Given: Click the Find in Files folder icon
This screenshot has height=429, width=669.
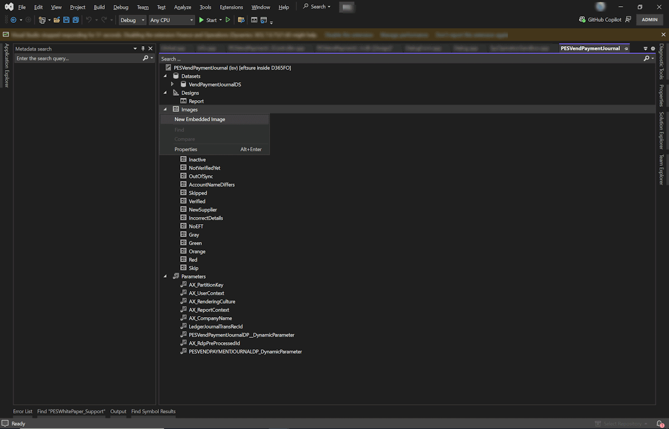Looking at the screenshot, I should [241, 20].
